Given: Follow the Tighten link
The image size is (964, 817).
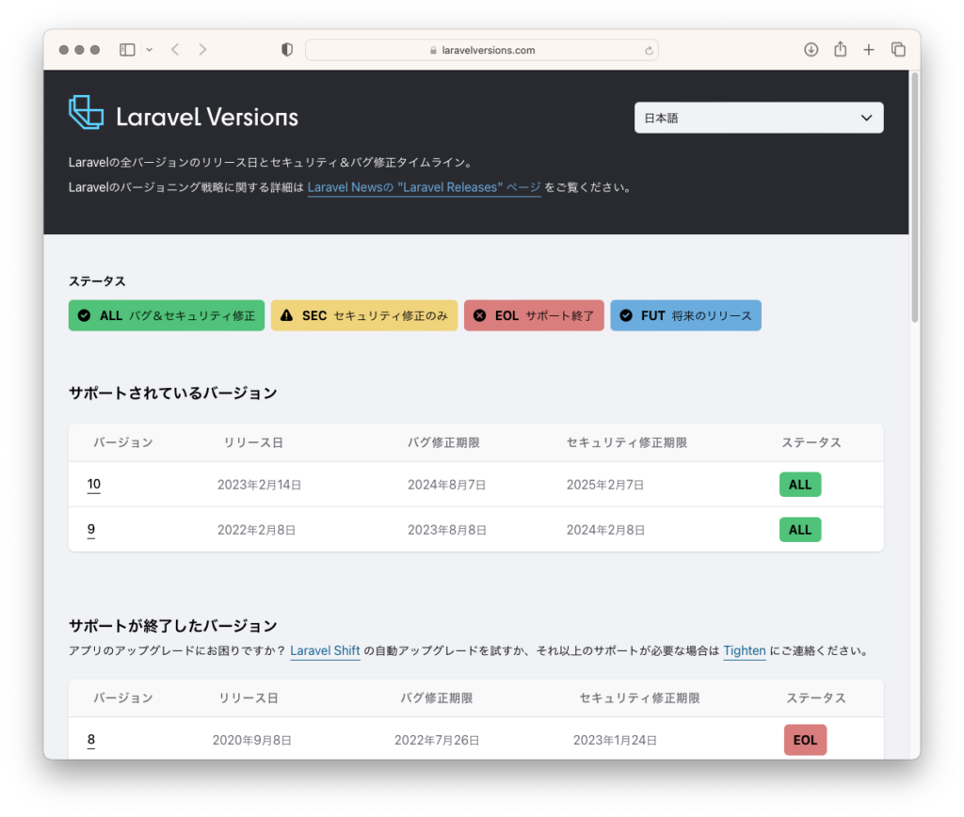Looking at the screenshot, I should [744, 650].
